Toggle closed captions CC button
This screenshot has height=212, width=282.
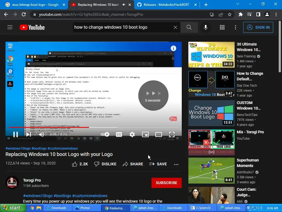click(119, 134)
